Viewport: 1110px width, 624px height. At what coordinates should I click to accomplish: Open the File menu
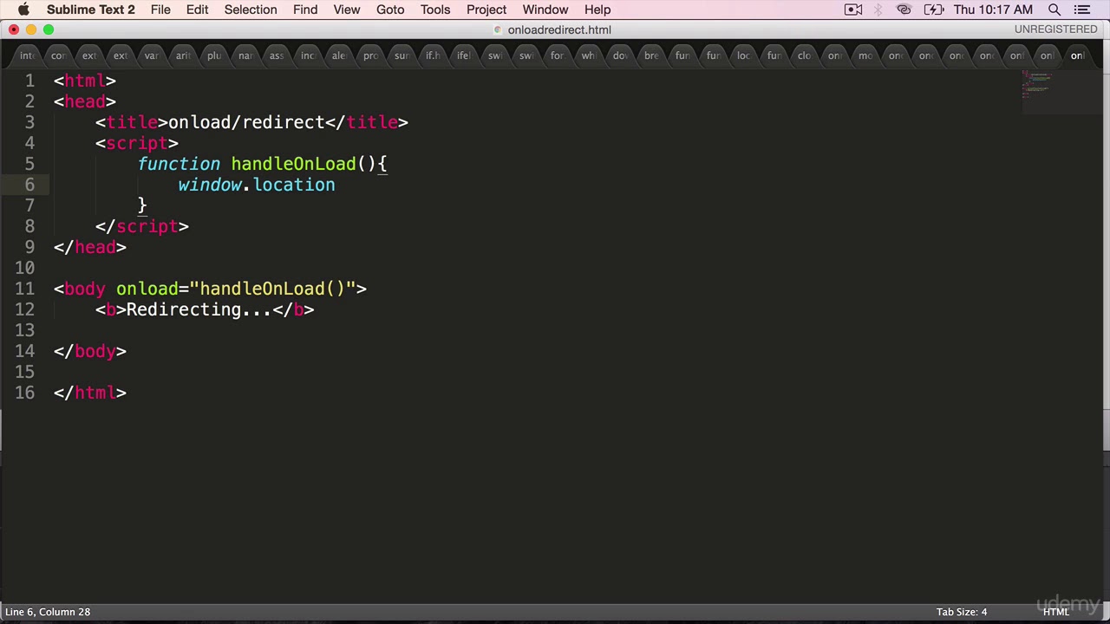click(160, 10)
